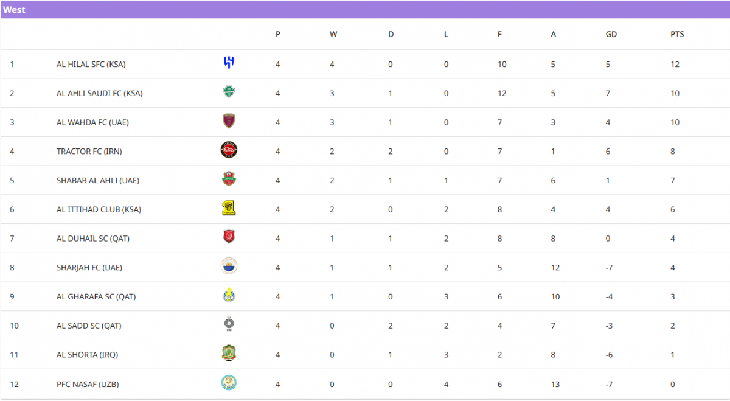
Task: Click the GD column header
Action: click(611, 34)
